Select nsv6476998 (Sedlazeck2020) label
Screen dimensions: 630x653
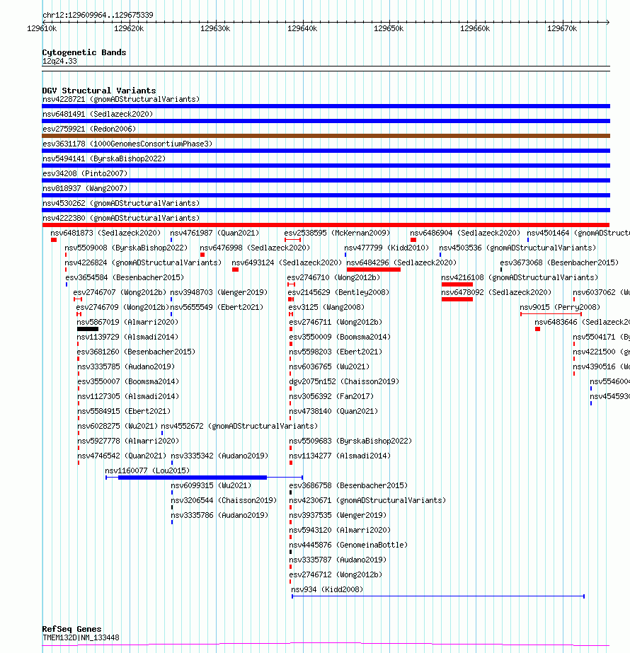pyautogui.click(x=255, y=248)
